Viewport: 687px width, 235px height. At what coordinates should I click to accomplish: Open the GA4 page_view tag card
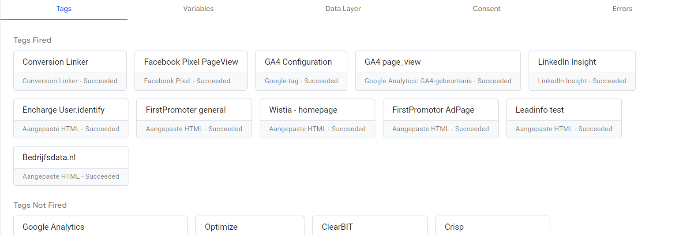437,70
